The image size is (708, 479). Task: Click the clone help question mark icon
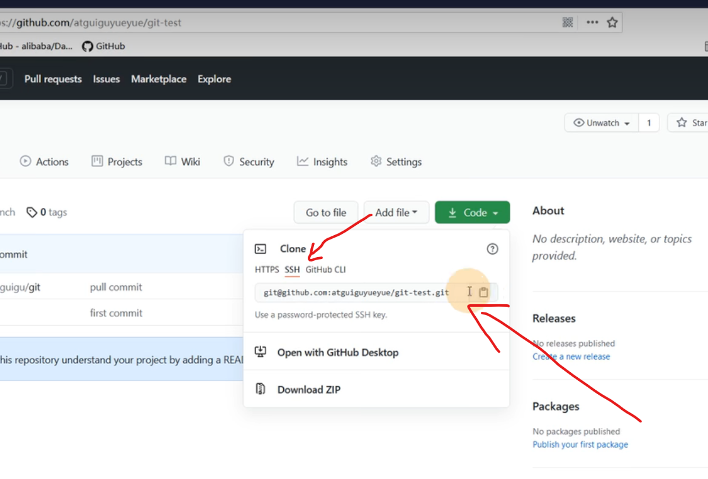tap(492, 249)
